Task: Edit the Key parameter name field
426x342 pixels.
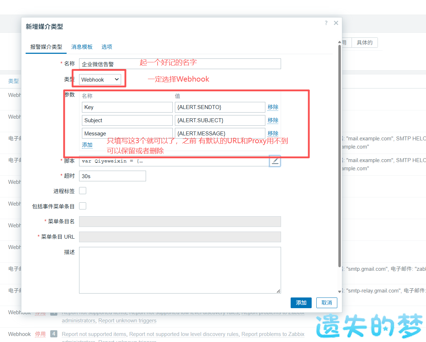Action: point(127,107)
